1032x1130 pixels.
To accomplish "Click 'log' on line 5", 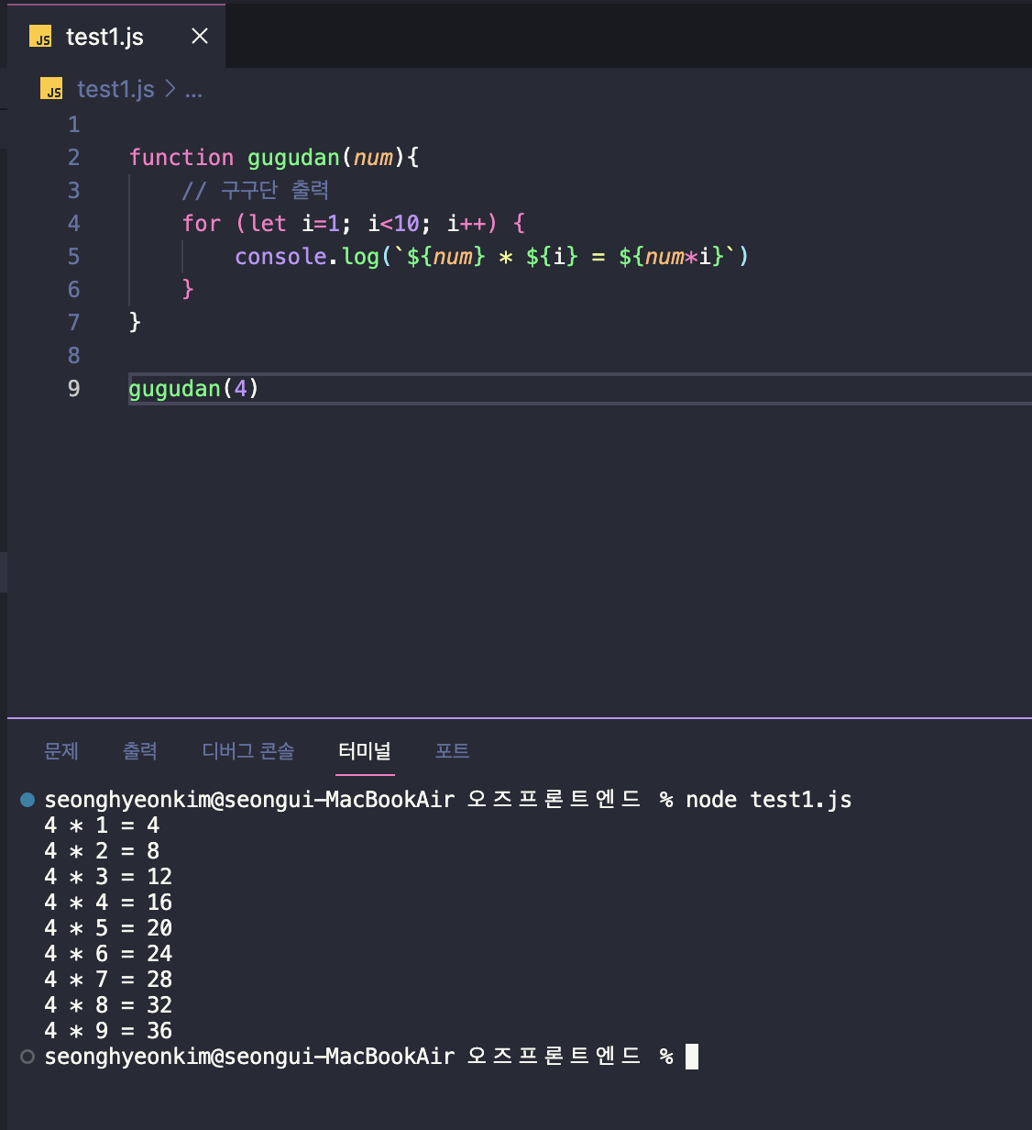I will click(361, 257).
